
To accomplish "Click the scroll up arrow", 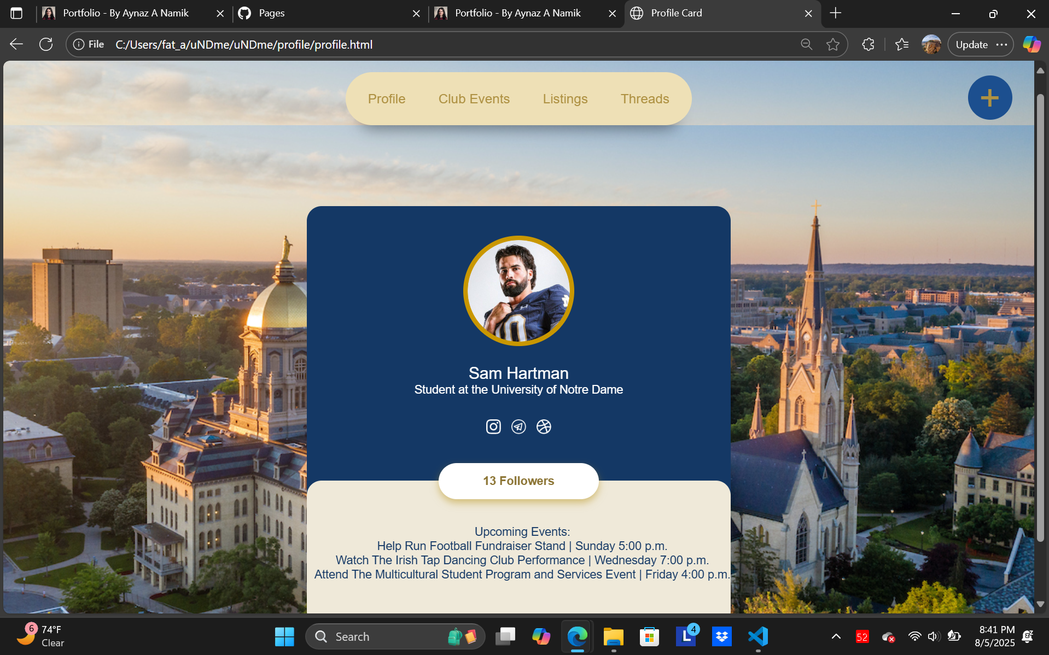I will tap(1040, 70).
